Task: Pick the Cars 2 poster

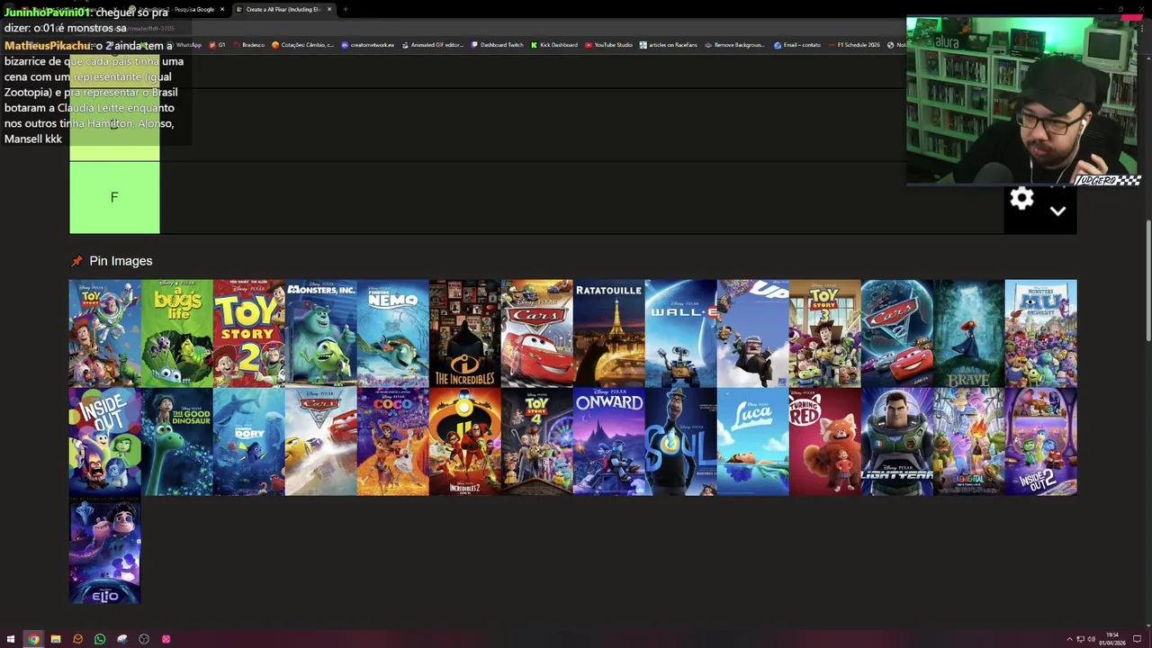Action: 897,334
